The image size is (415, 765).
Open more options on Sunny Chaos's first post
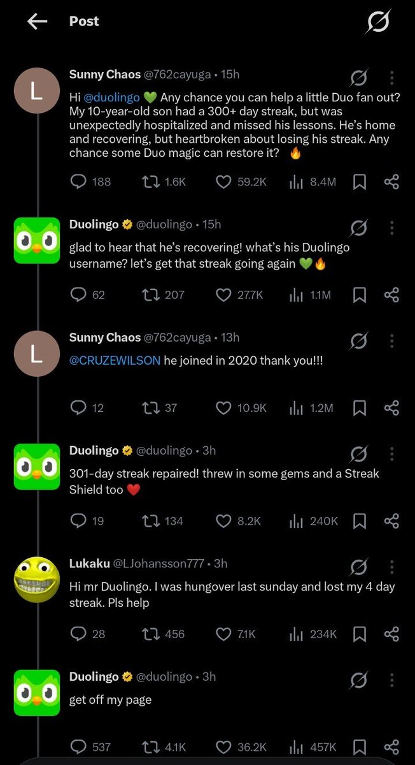[x=391, y=78]
